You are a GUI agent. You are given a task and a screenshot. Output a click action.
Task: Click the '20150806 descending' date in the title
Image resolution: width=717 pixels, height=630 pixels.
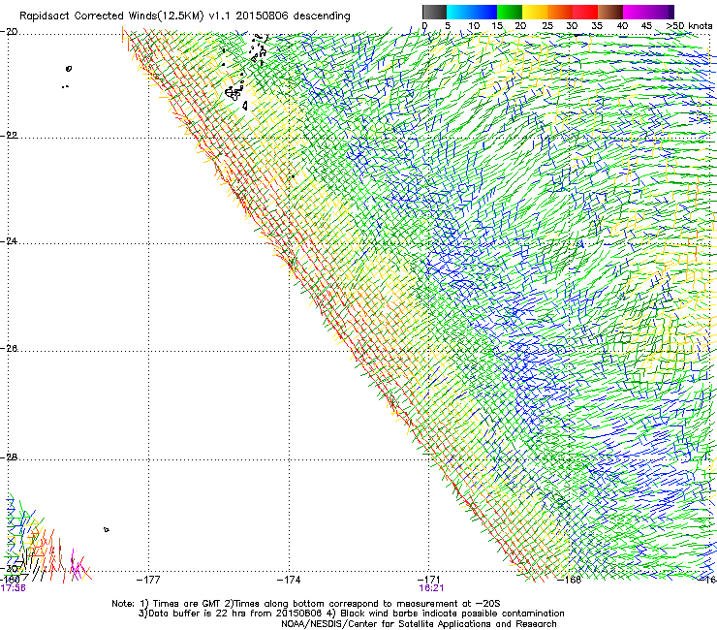tap(294, 16)
